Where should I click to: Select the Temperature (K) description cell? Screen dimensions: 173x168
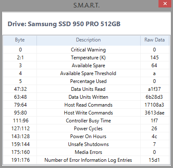coord(88,58)
